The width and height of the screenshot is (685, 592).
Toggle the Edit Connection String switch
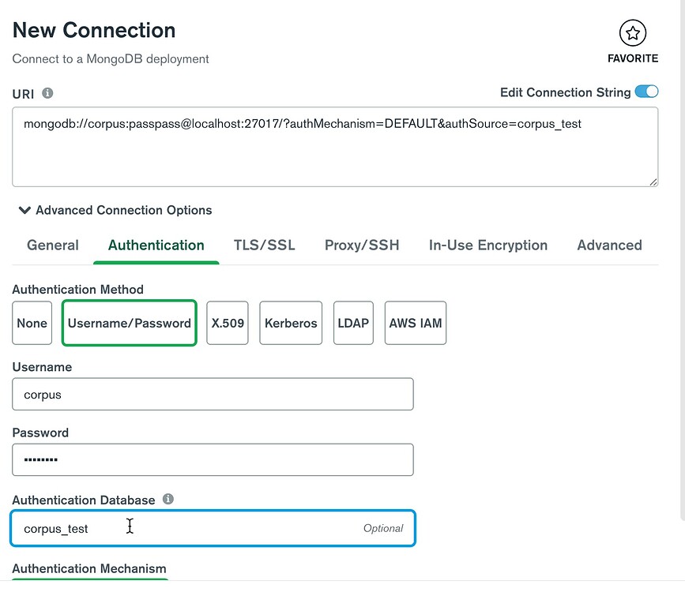(646, 92)
